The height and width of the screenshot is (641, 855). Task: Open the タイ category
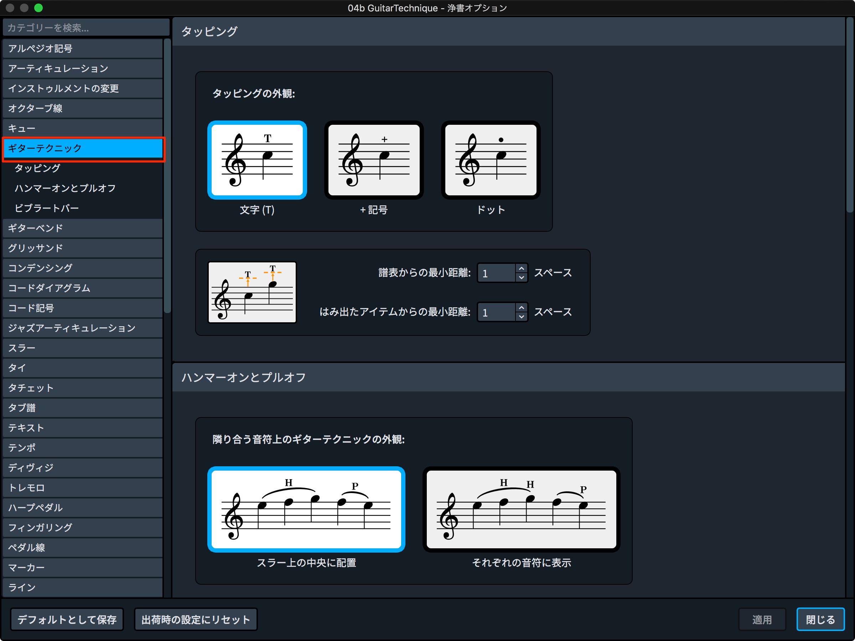[82, 368]
